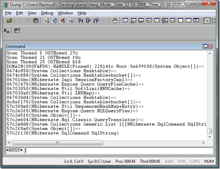Open the Debug menu
The width and height of the screenshot is (220, 169).
click(47, 13)
